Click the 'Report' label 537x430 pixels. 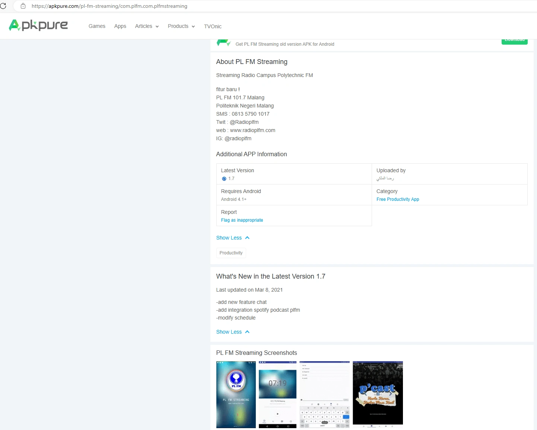[x=229, y=212]
